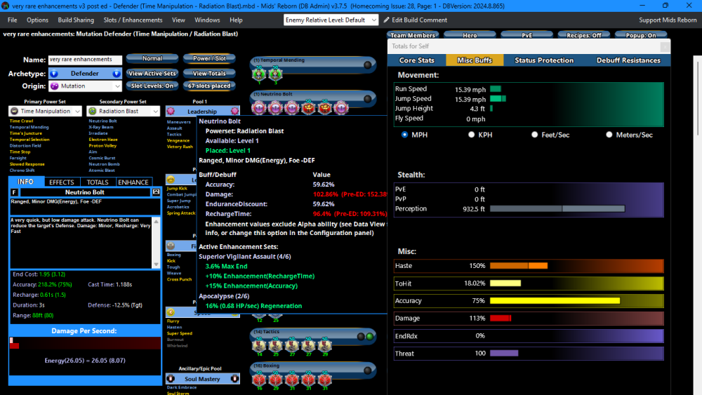Select the Feet/Sec speed unit

tap(535, 135)
